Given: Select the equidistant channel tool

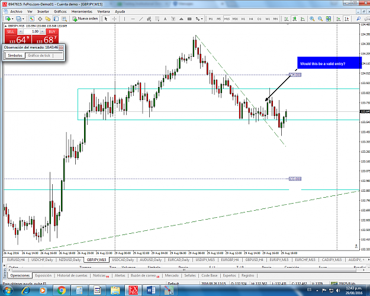Looking at the screenshot, I should coord(149,18).
